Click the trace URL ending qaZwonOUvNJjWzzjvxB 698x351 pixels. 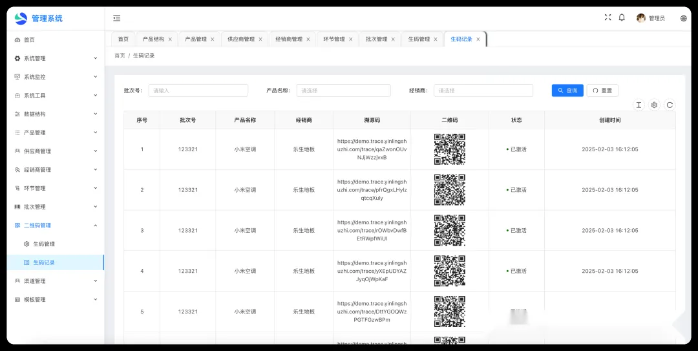pyautogui.click(x=372, y=149)
